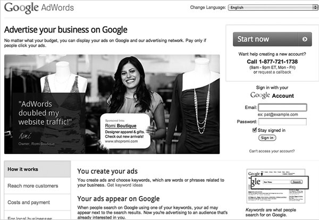The width and height of the screenshot is (319, 220).
Task: Click the Start now button
Action: click(272, 39)
